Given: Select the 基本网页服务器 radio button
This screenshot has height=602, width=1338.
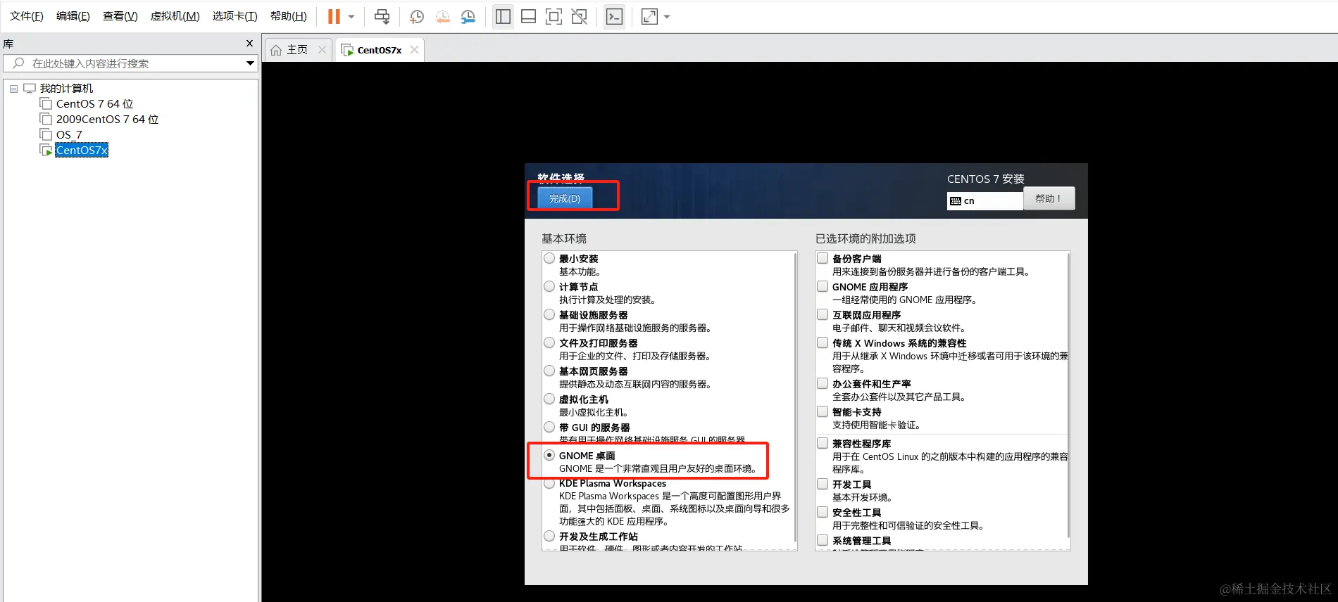Looking at the screenshot, I should click(x=549, y=371).
